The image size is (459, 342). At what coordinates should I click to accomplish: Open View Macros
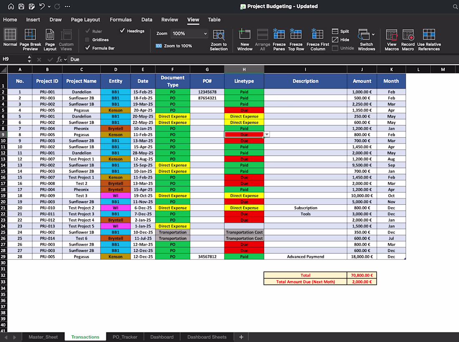pyautogui.click(x=392, y=40)
